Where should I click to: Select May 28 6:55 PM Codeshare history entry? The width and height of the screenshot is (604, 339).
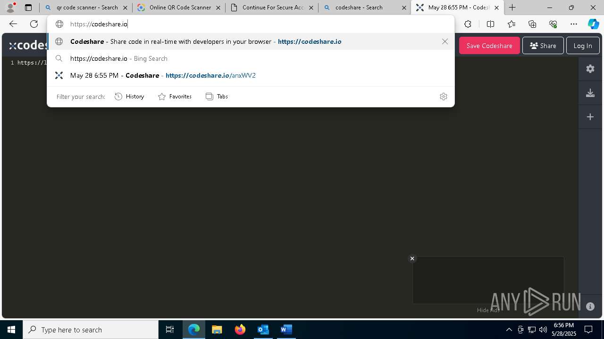click(251, 75)
